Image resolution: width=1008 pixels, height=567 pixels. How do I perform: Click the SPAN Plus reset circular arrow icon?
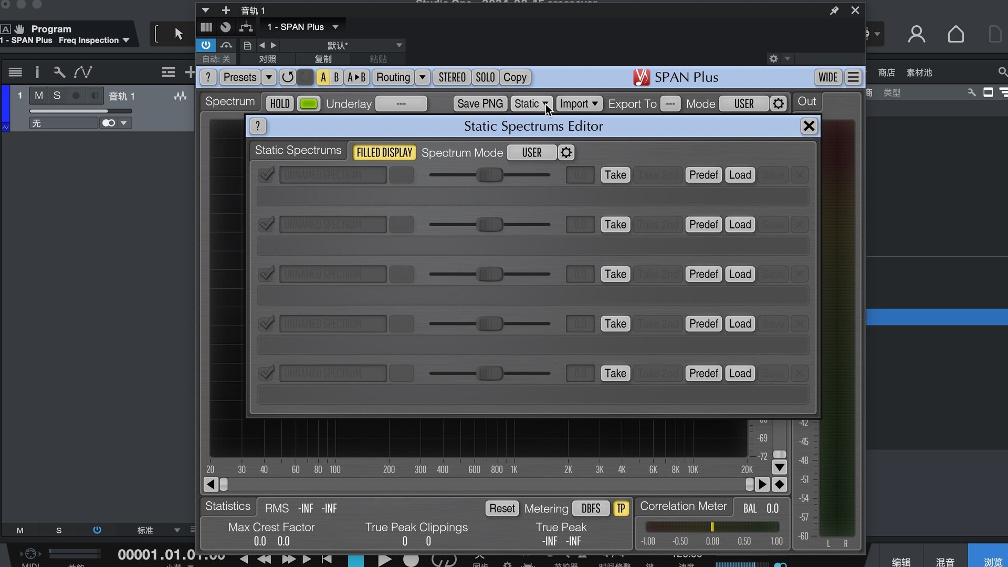(x=287, y=77)
